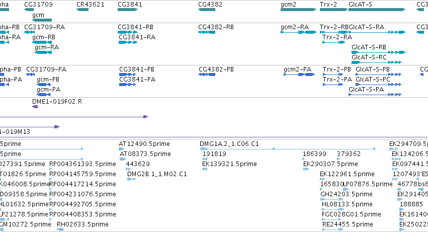This screenshot has height=232, width=428.
Task: Click DMG1A.2_1.C06.C1 feature label
Action: [229, 144]
